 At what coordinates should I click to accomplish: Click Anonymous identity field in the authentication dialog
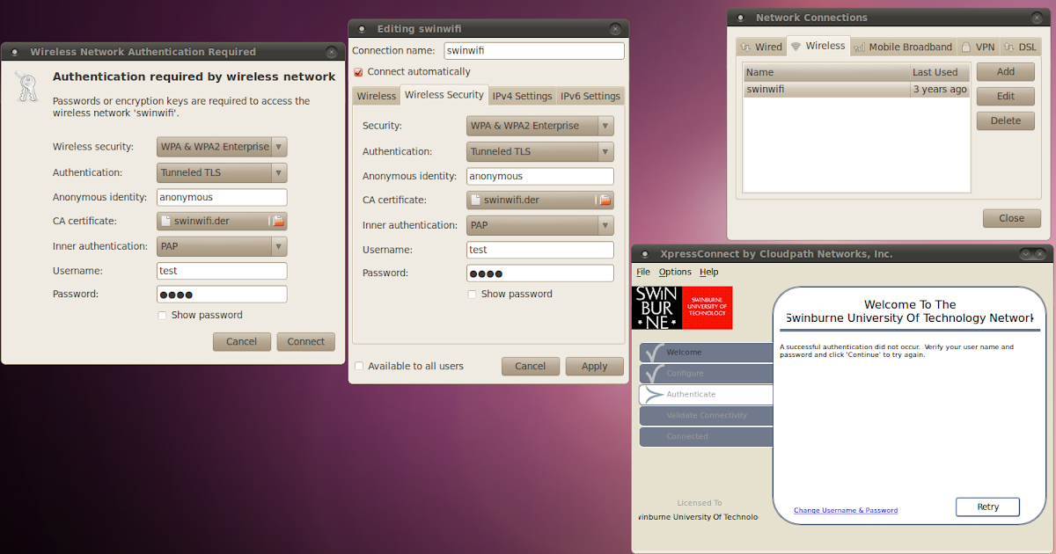coord(222,197)
